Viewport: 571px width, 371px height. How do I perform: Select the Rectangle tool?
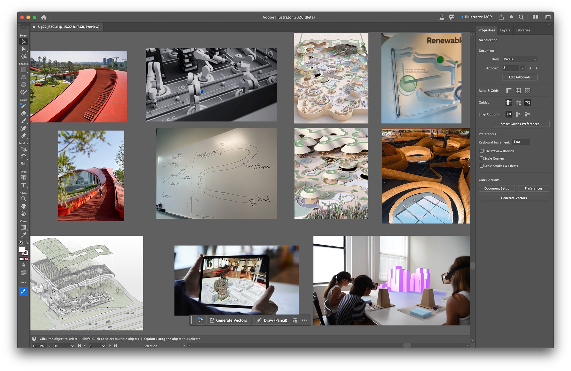pyautogui.click(x=23, y=70)
